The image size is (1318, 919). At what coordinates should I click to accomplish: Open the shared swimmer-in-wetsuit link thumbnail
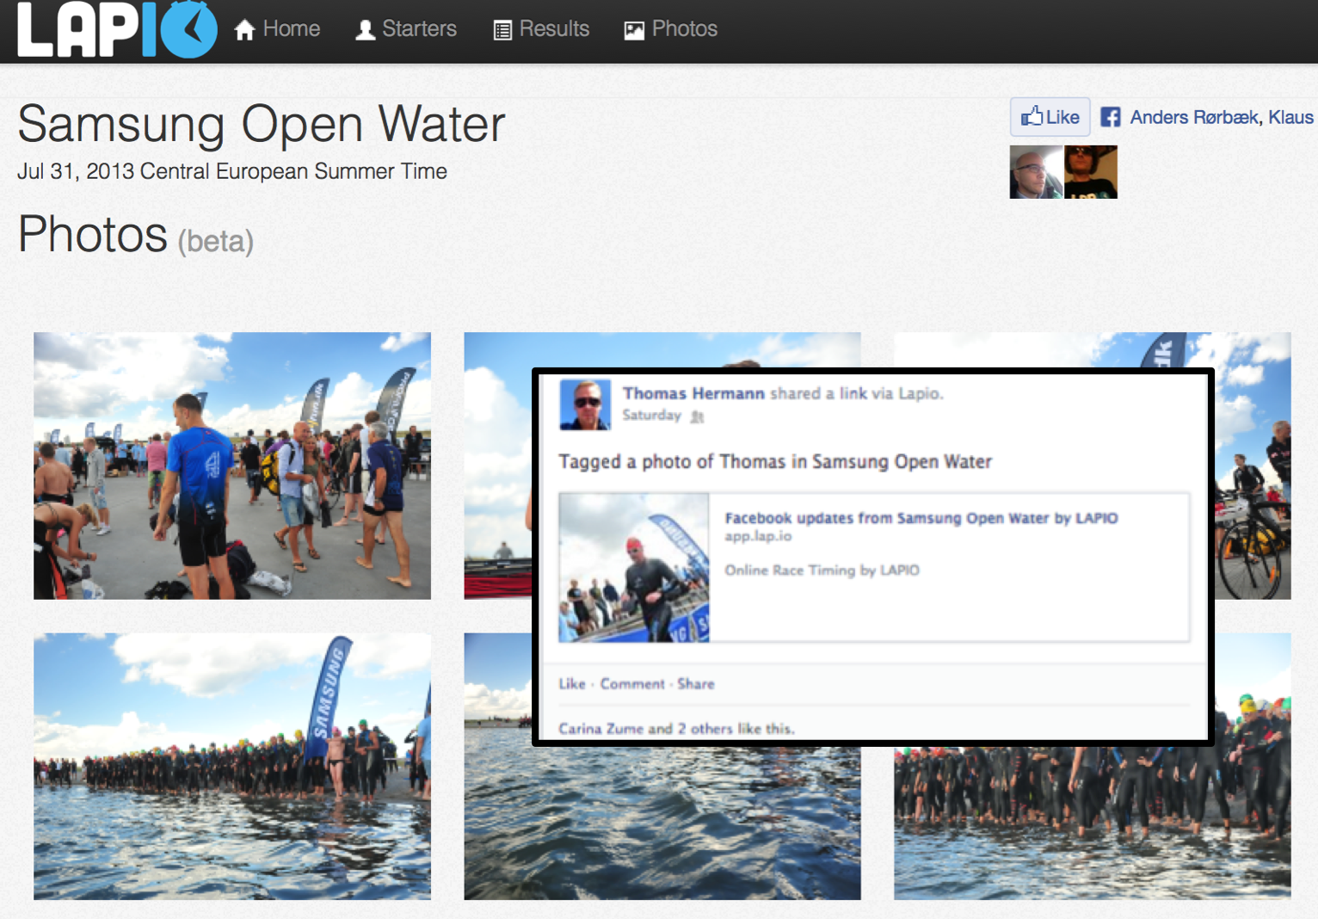tap(634, 568)
